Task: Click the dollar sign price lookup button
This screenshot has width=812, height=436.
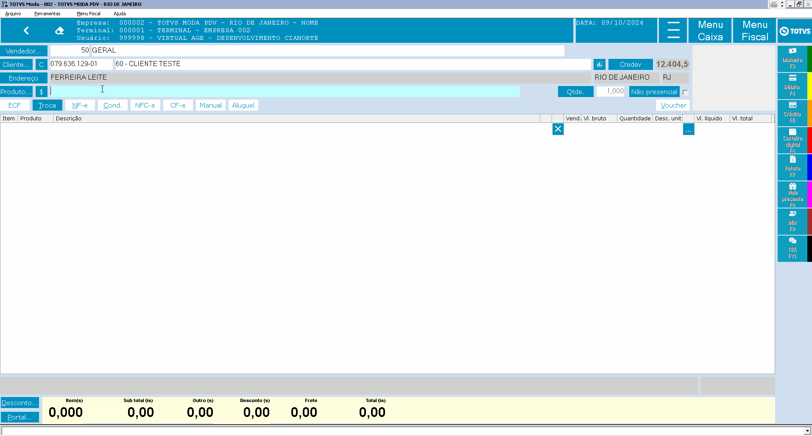Action: click(x=41, y=92)
